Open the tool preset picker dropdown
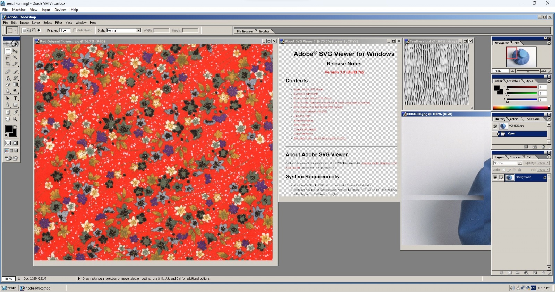 [16, 30]
